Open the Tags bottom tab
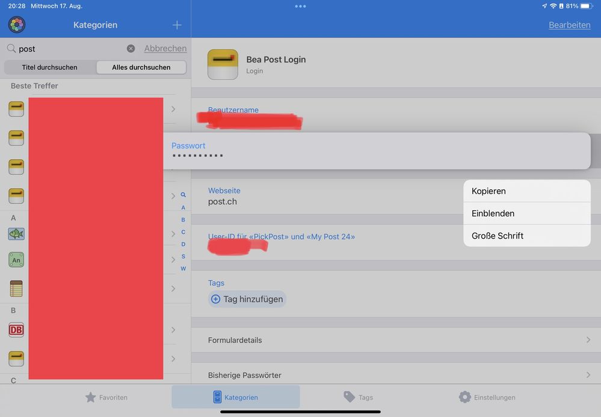 pyautogui.click(x=359, y=397)
